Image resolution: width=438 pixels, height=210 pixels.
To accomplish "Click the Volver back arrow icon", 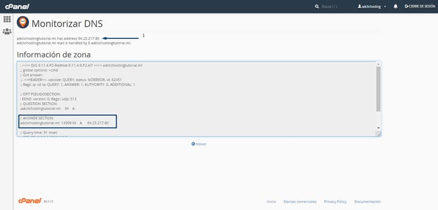I will 193,144.
